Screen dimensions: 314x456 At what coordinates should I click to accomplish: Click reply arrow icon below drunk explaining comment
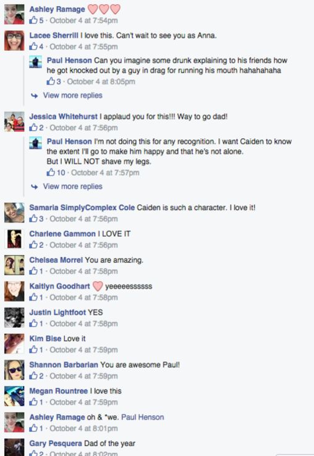[34, 95]
